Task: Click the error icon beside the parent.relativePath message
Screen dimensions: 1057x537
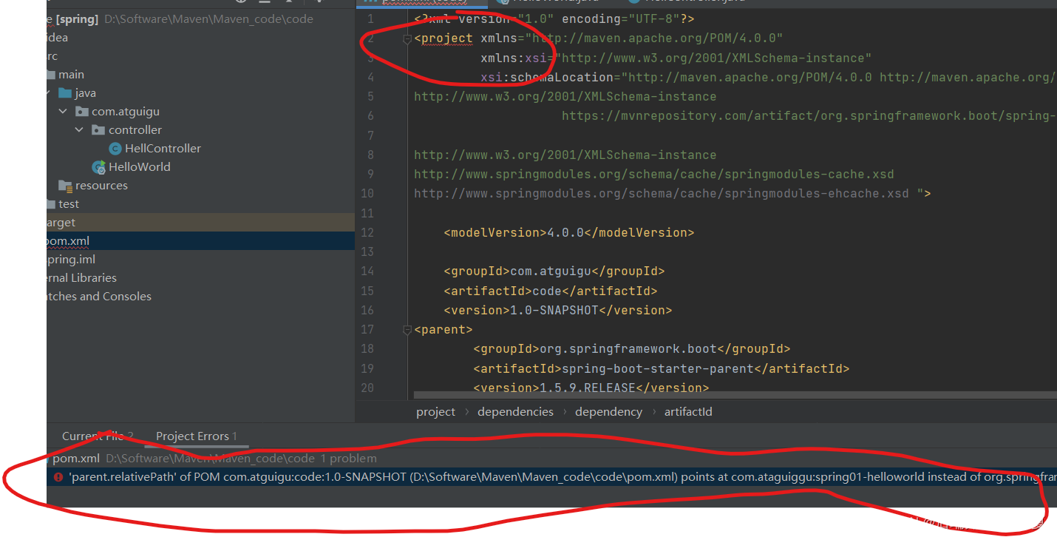Action: (x=58, y=476)
